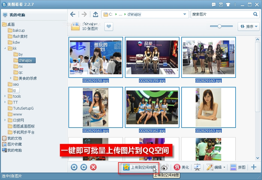The height and width of the screenshot is (180, 262).
Task: Rotate selected images clockwise
Action: coord(84,167)
